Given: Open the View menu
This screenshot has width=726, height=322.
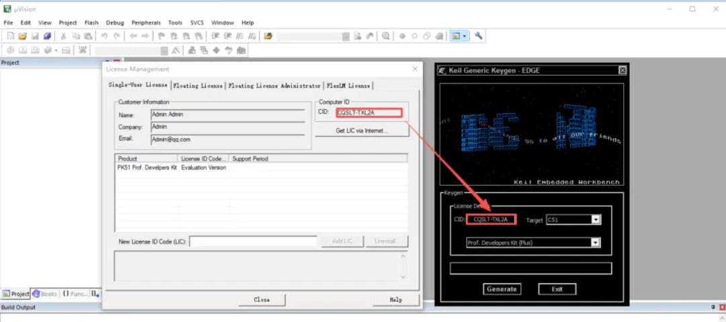Looking at the screenshot, I should coord(45,22).
